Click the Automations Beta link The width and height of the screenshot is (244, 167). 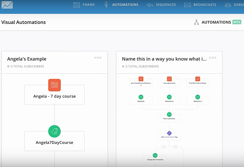217,22
